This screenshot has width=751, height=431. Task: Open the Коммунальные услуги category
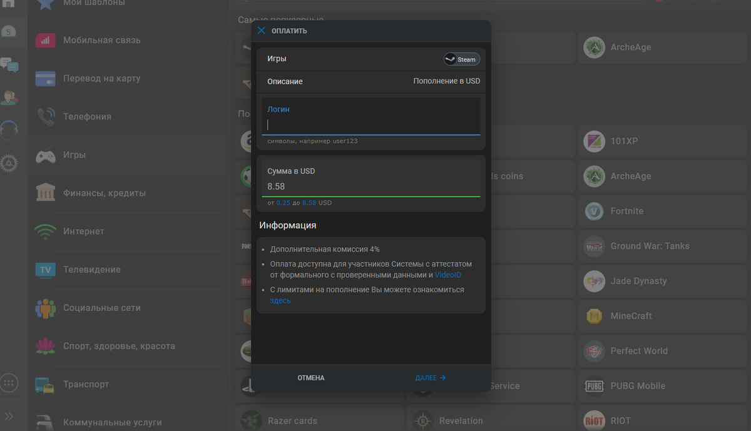pyautogui.click(x=113, y=422)
